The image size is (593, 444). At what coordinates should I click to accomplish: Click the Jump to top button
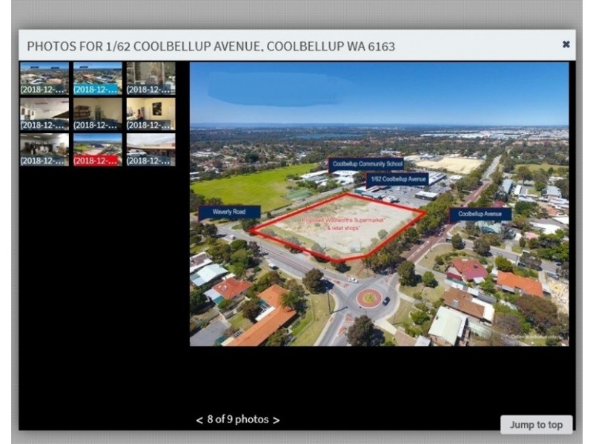[536, 424]
